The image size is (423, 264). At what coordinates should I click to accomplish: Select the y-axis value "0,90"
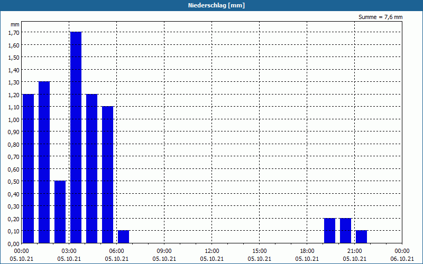14,132
